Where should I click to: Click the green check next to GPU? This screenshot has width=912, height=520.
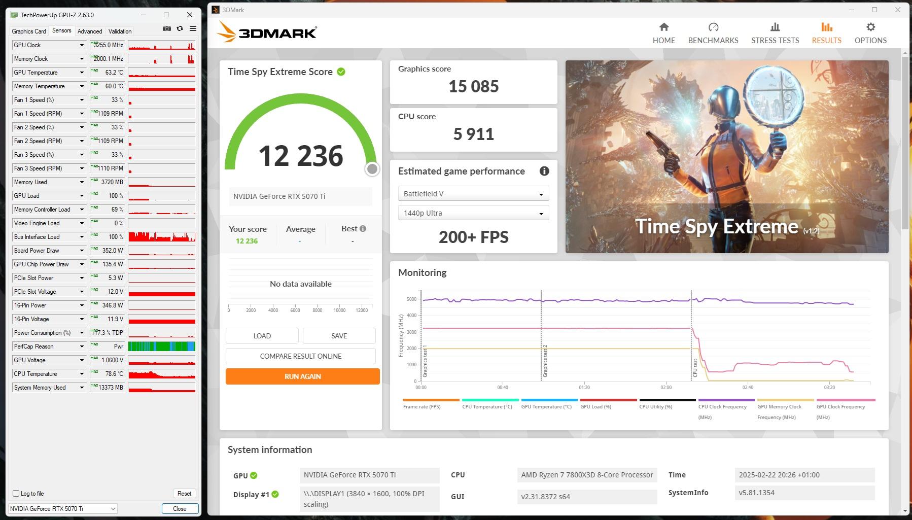[x=254, y=475]
